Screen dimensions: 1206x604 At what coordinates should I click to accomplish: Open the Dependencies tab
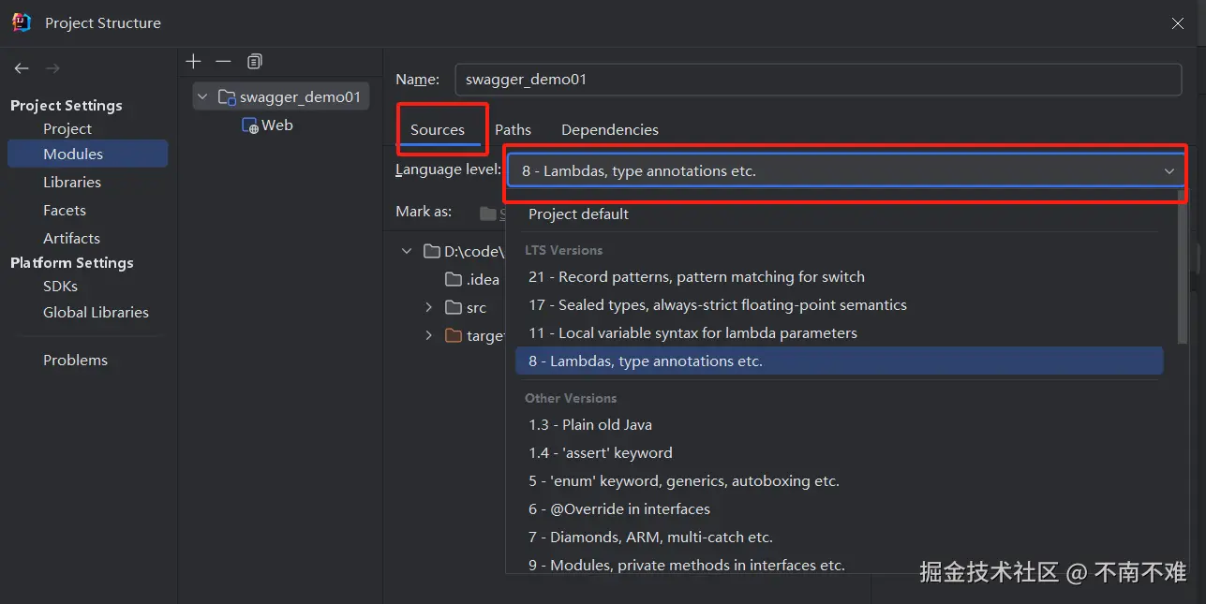point(609,130)
